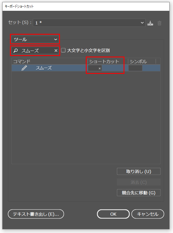The width and height of the screenshot is (173, 233).
Task: Select the スムーズ command row
Action: point(86,68)
